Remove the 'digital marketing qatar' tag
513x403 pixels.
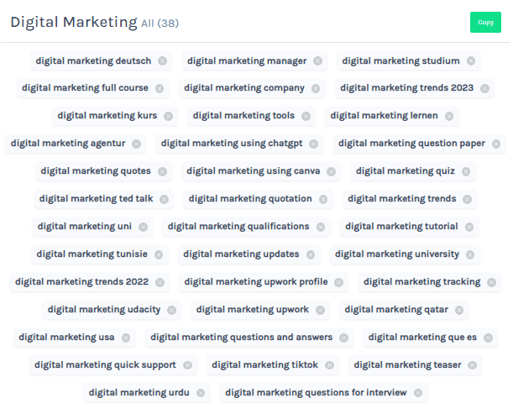(459, 310)
